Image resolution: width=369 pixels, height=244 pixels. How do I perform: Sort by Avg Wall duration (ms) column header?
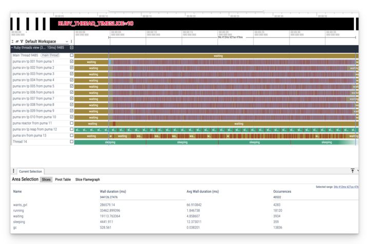click(x=203, y=191)
